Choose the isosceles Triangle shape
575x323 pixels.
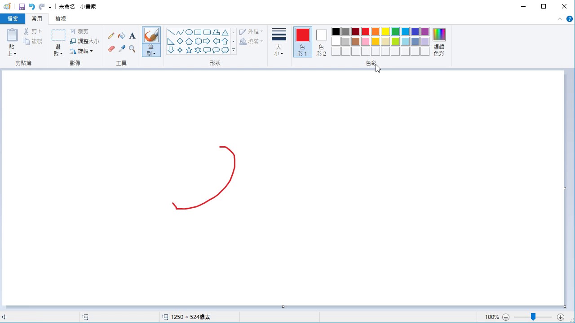[225, 32]
